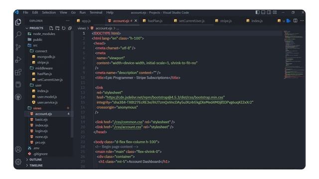Screen dimensions: 319x179
Task: Click line number 1 in the gutter
Action: pos(84,33)
